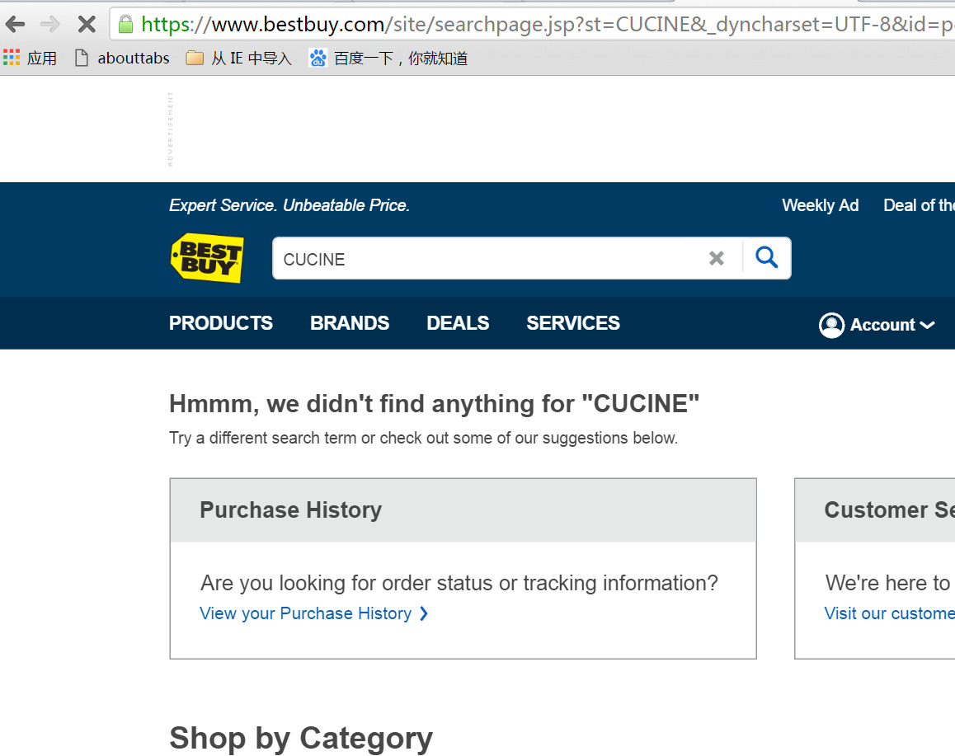
Task: Open the PRODUCTS menu
Action: coord(221,323)
